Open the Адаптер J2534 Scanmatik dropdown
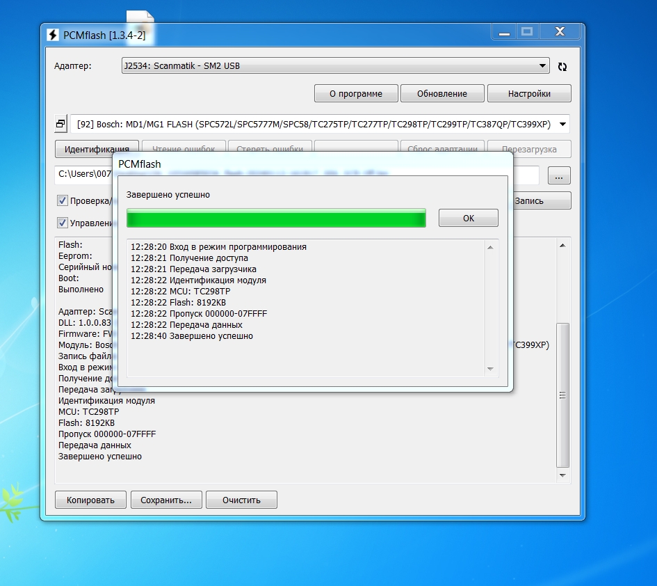657x586 pixels. click(334, 66)
